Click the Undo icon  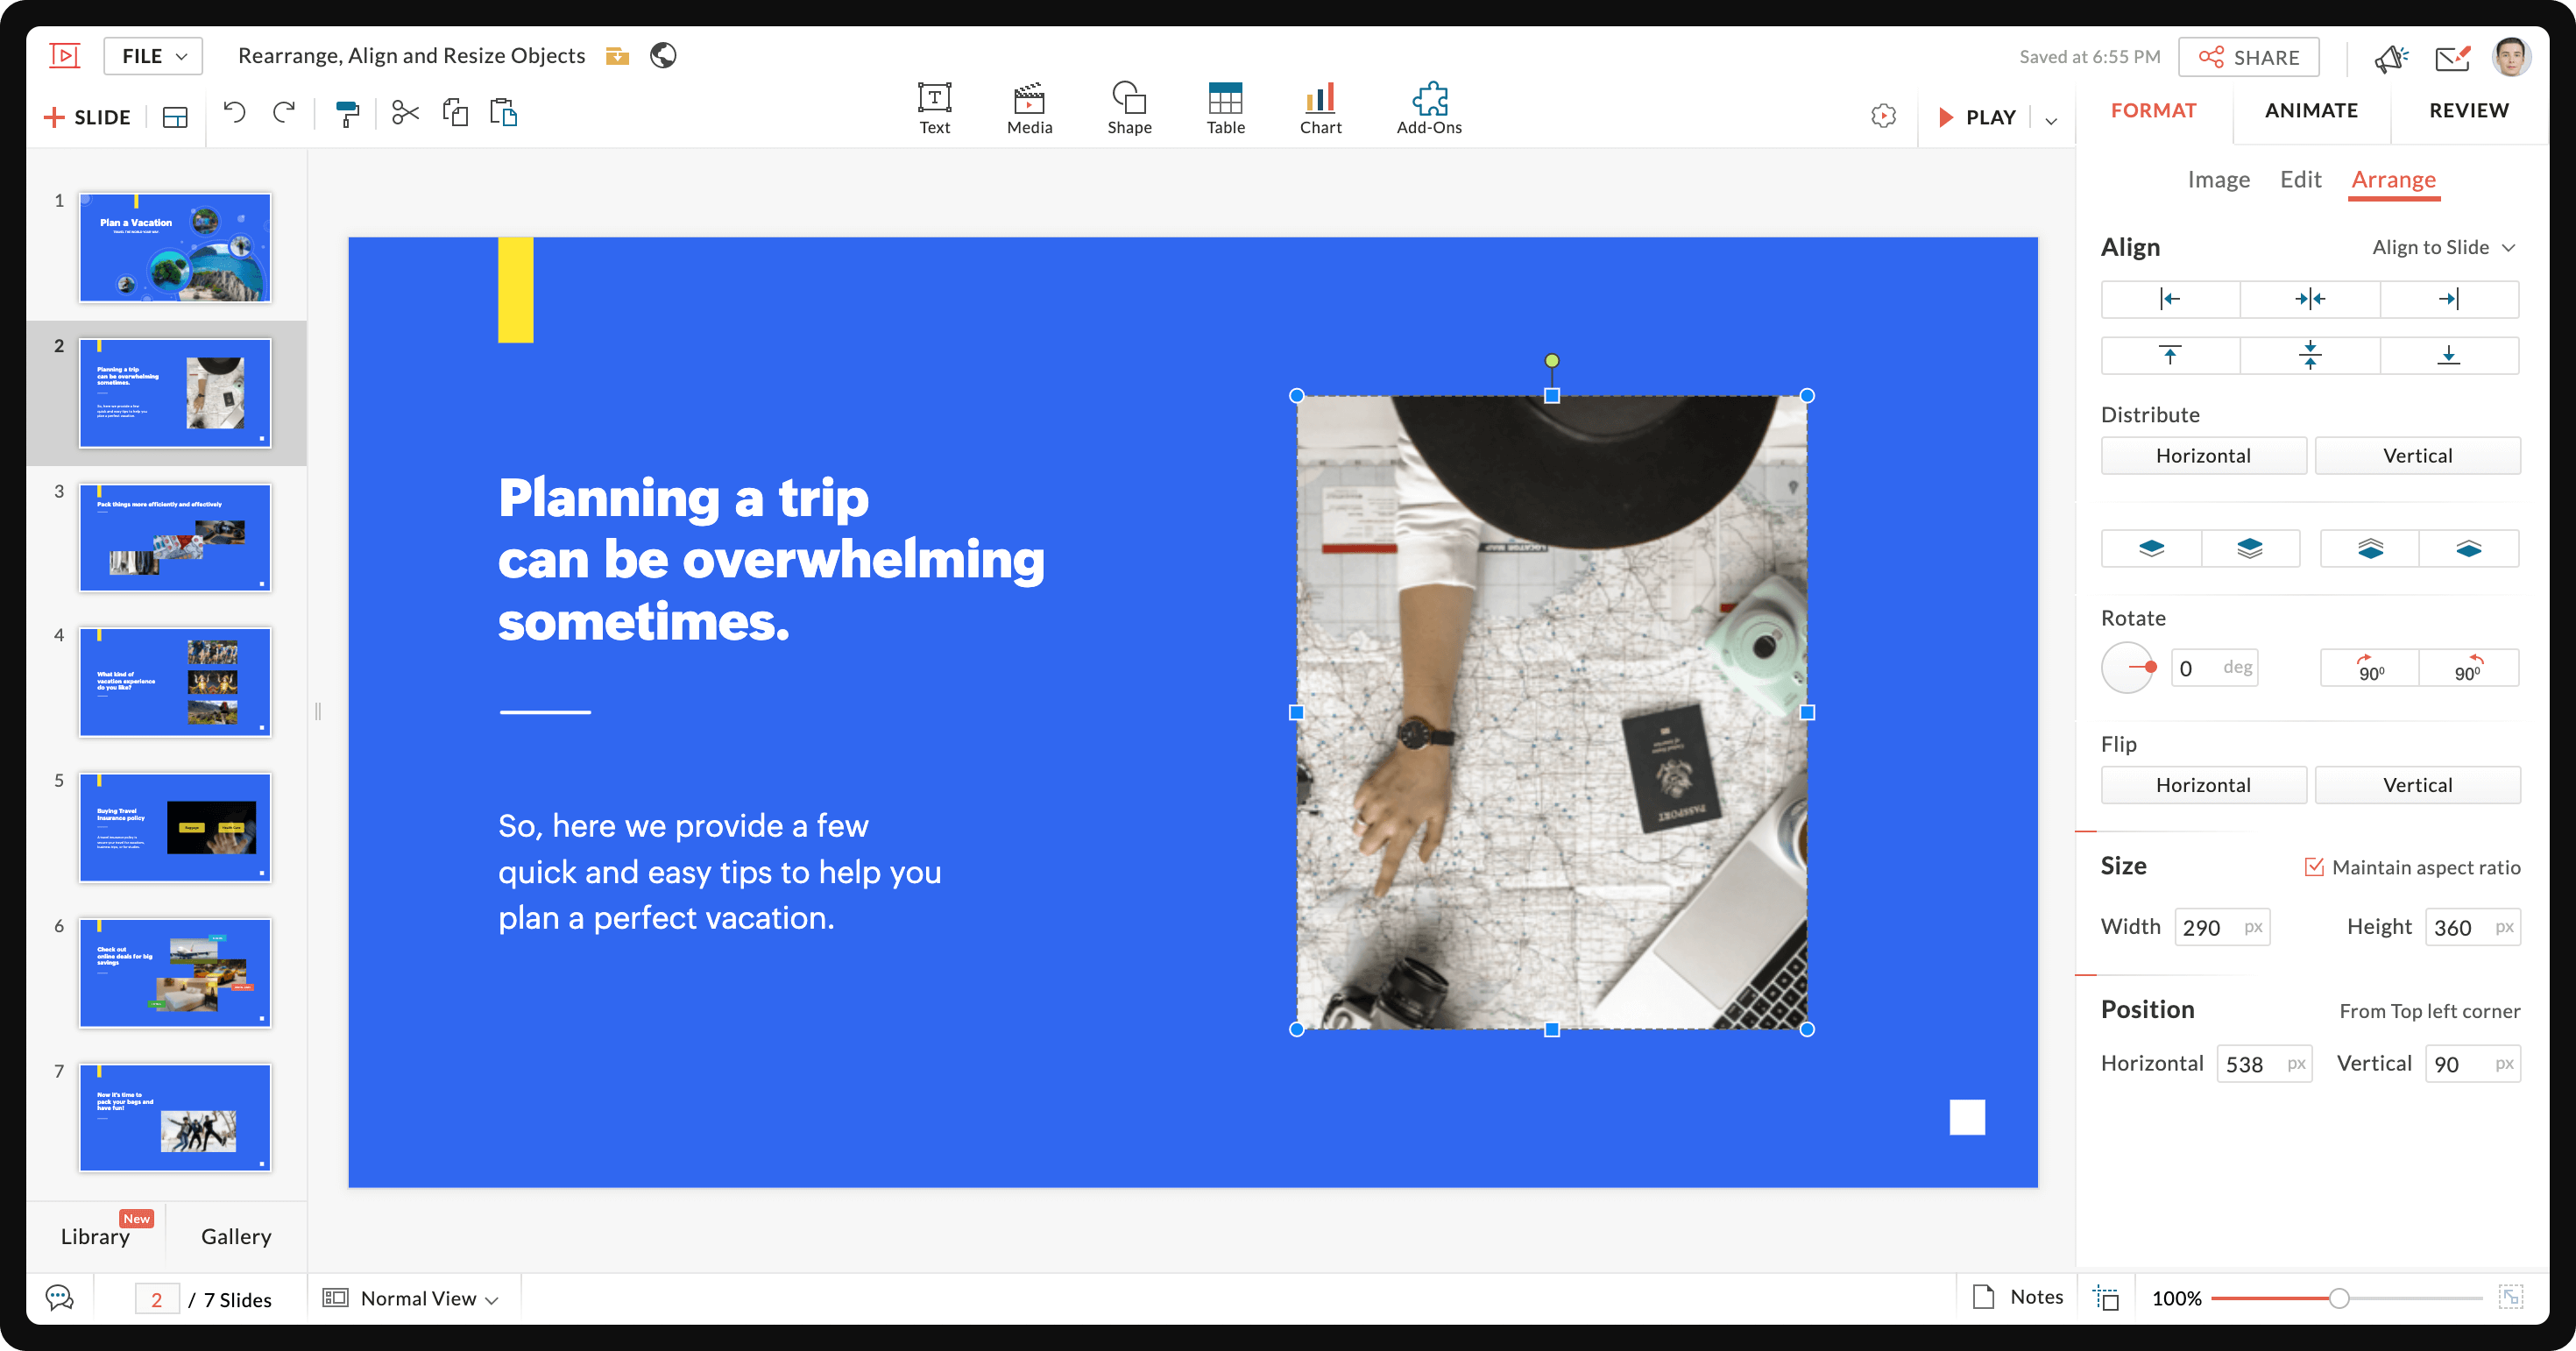point(233,112)
